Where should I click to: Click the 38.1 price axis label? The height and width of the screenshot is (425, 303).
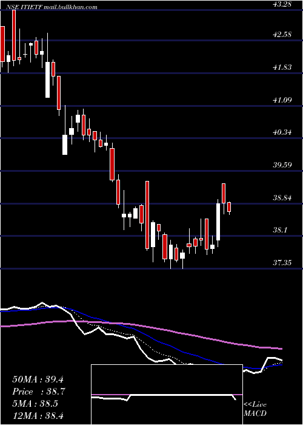pyautogui.click(x=280, y=230)
